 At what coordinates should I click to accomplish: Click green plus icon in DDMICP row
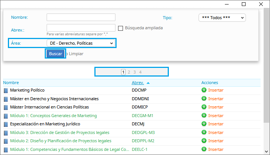[x=204, y=107]
